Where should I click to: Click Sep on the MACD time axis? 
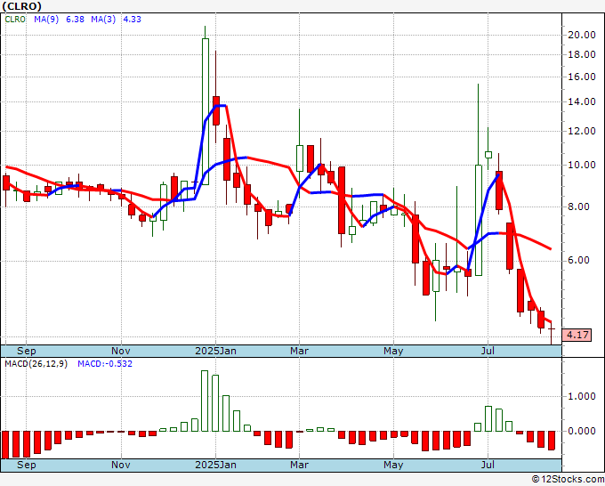coord(26,465)
